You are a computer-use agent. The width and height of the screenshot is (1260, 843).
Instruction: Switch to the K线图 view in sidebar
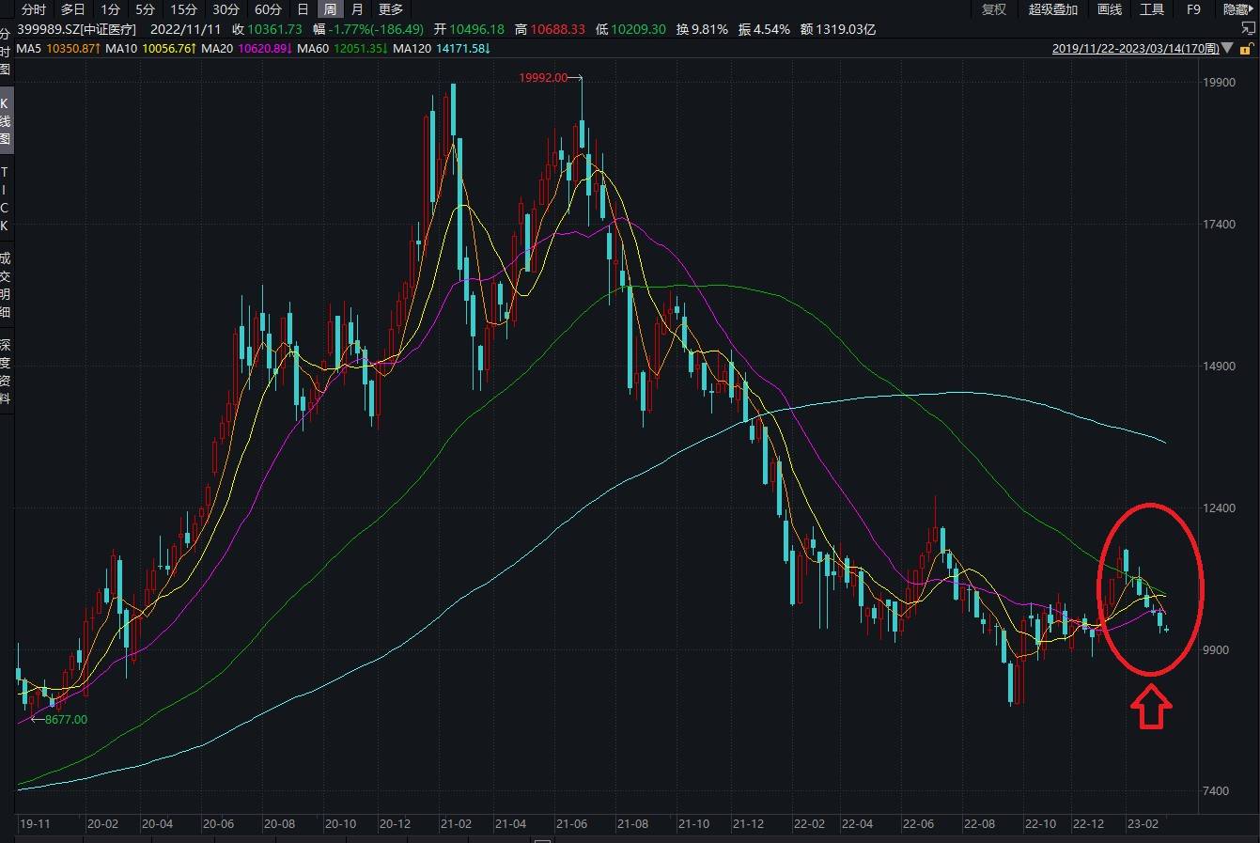click(x=6, y=117)
